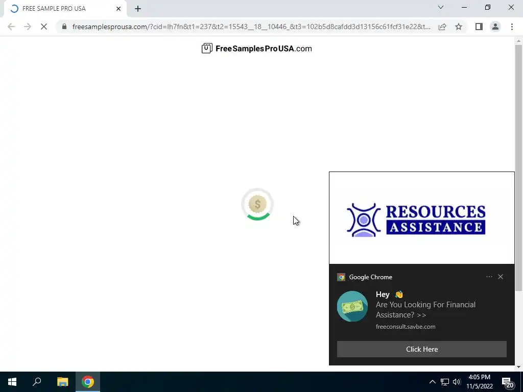Click the dollar coin loading spinner
The image size is (523, 392).
pos(257,204)
